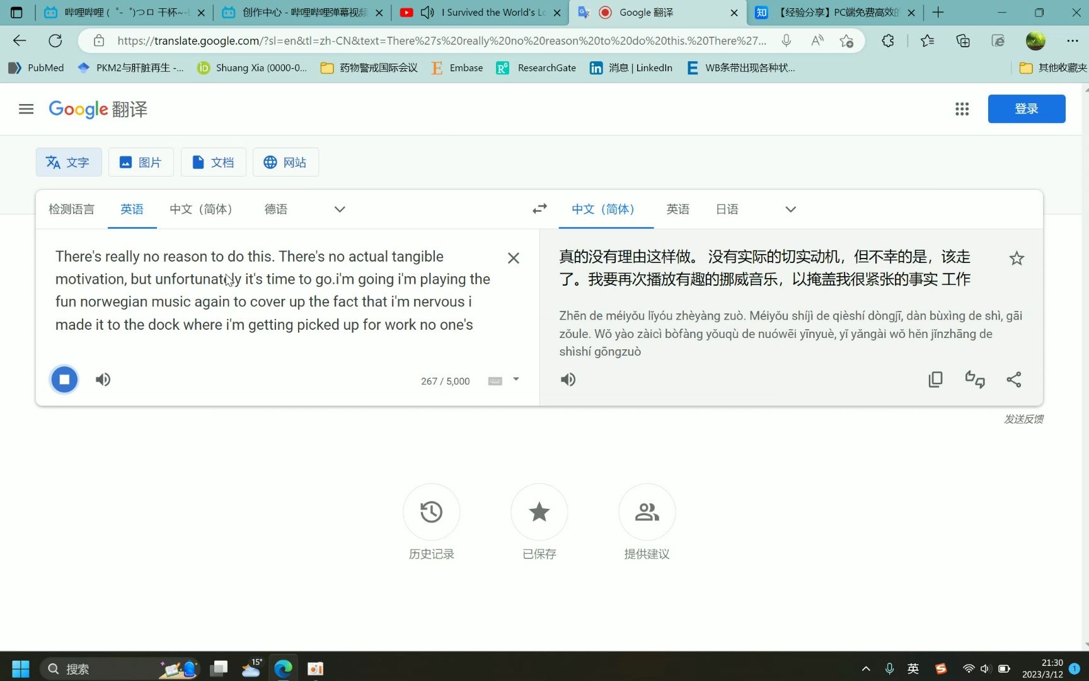Listen to the source text
This screenshot has width=1089, height=681.
pyautogui.click(x=103, y=380)
